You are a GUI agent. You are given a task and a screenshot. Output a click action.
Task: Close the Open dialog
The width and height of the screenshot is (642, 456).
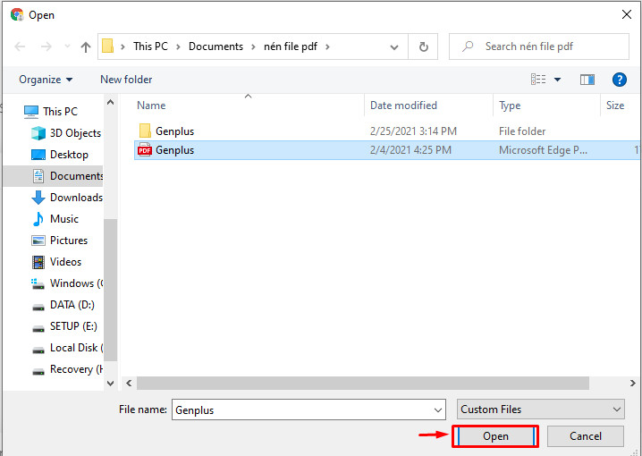[x=626, y=14]
